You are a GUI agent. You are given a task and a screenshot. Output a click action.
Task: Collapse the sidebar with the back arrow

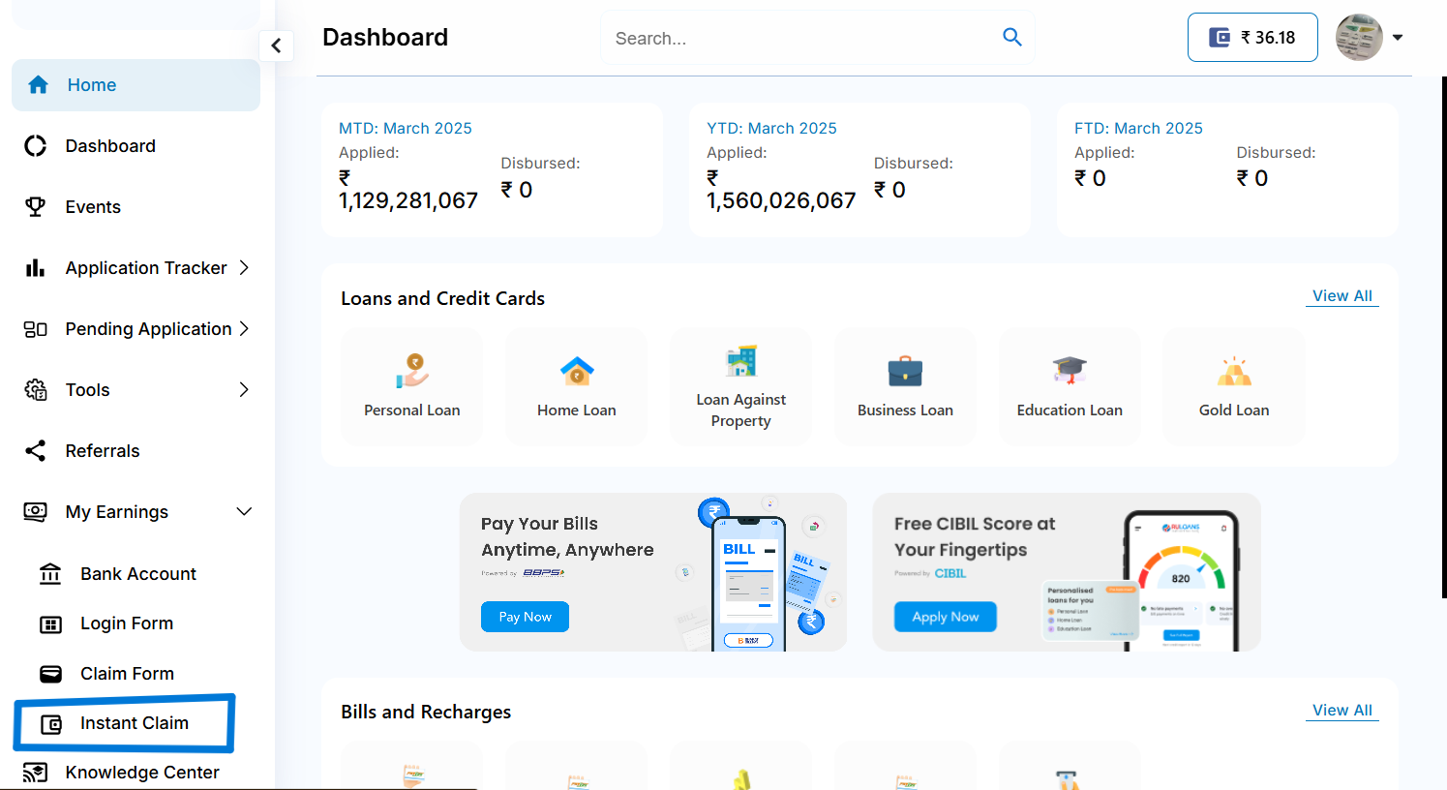click(276, 46)
